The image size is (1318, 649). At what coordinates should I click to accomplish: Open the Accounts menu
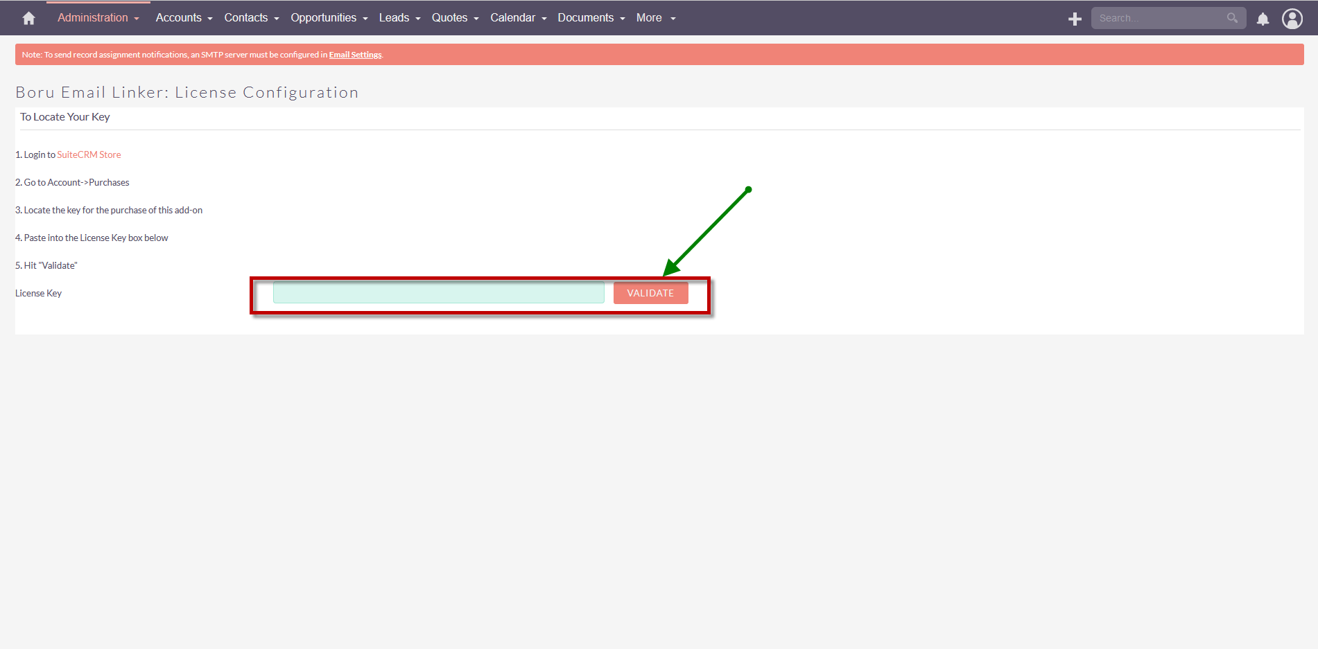click(178, 18)
